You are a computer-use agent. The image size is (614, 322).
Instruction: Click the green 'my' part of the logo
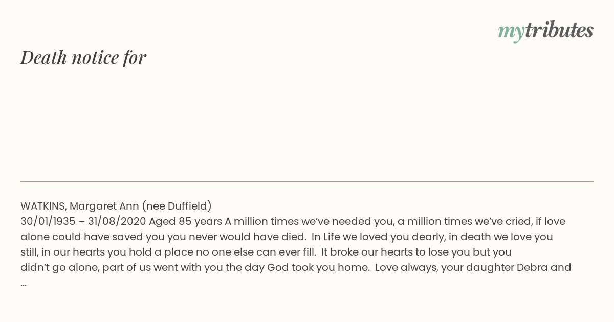(x=511, y=32)
